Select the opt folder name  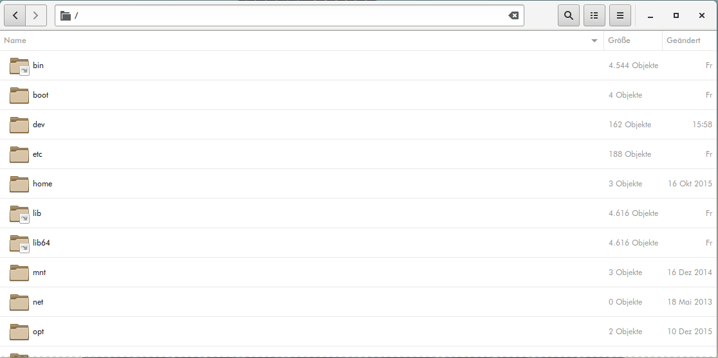click(39, 332)
